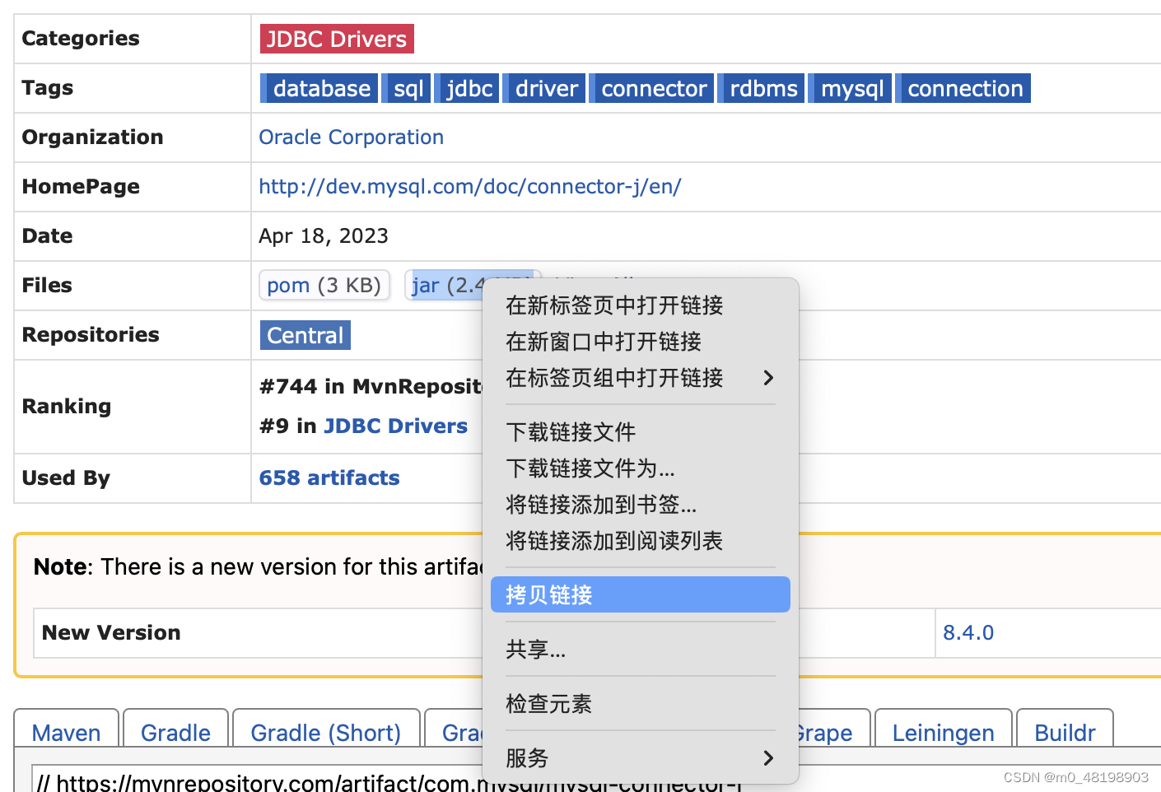View the 658 artifacts link
Viewport: 1161px width, 792px height.
(x=329, y=478)
